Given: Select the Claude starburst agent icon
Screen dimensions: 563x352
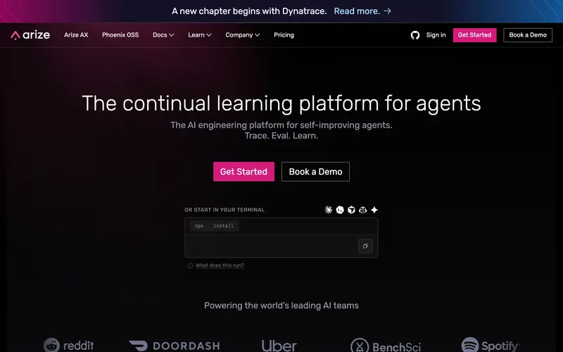Looking at the screenshot, I should click(328, 210).
